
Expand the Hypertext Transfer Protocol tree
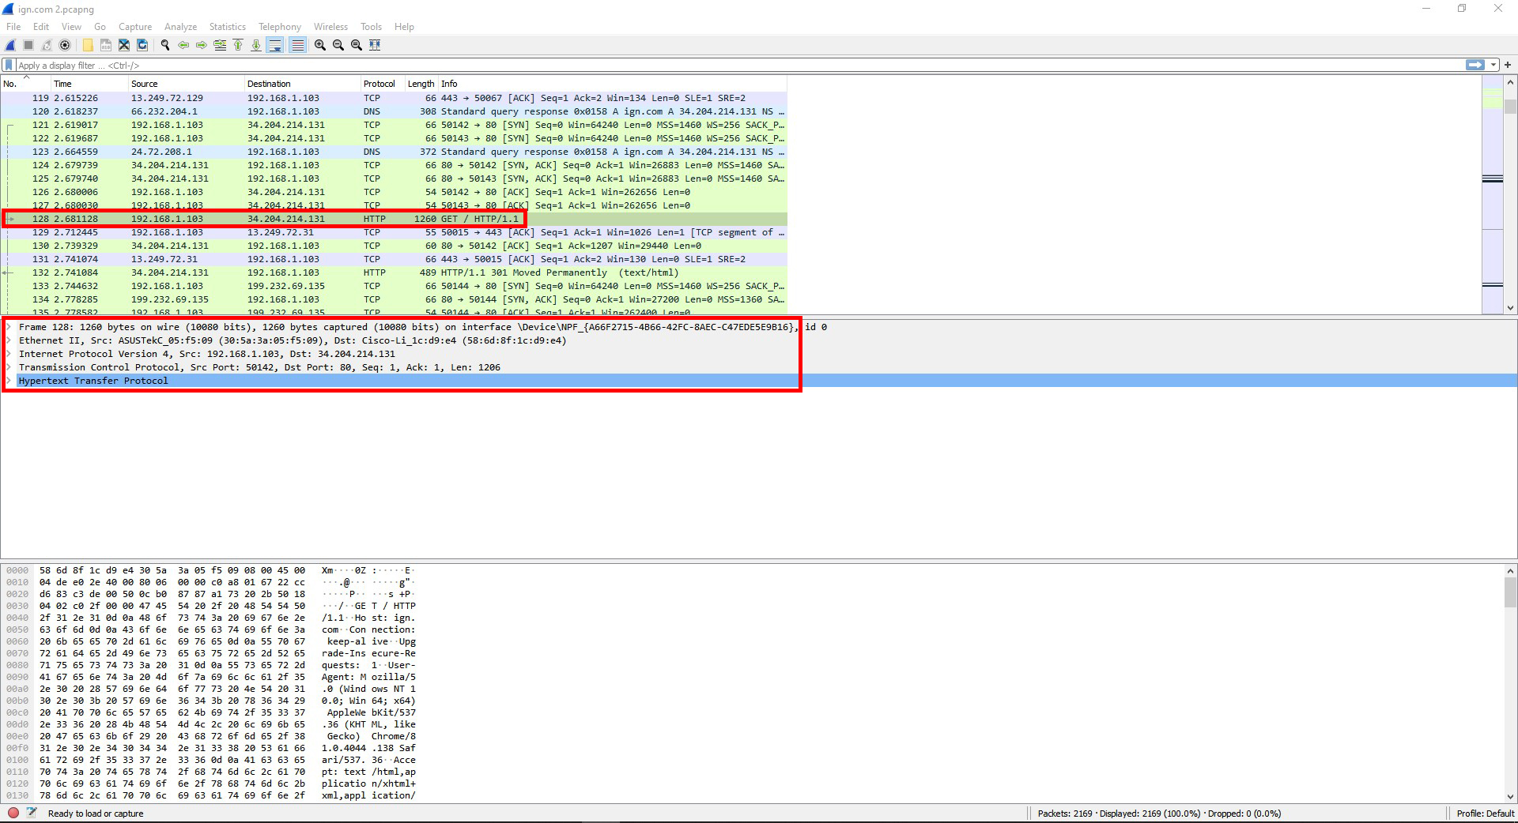tap(9, 381)
